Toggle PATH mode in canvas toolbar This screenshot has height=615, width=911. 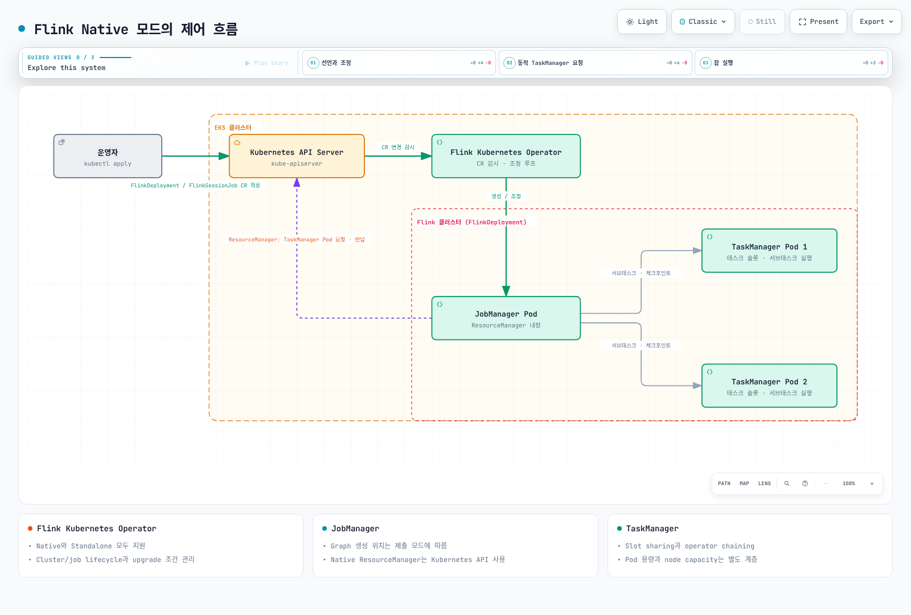pos(724,483)
